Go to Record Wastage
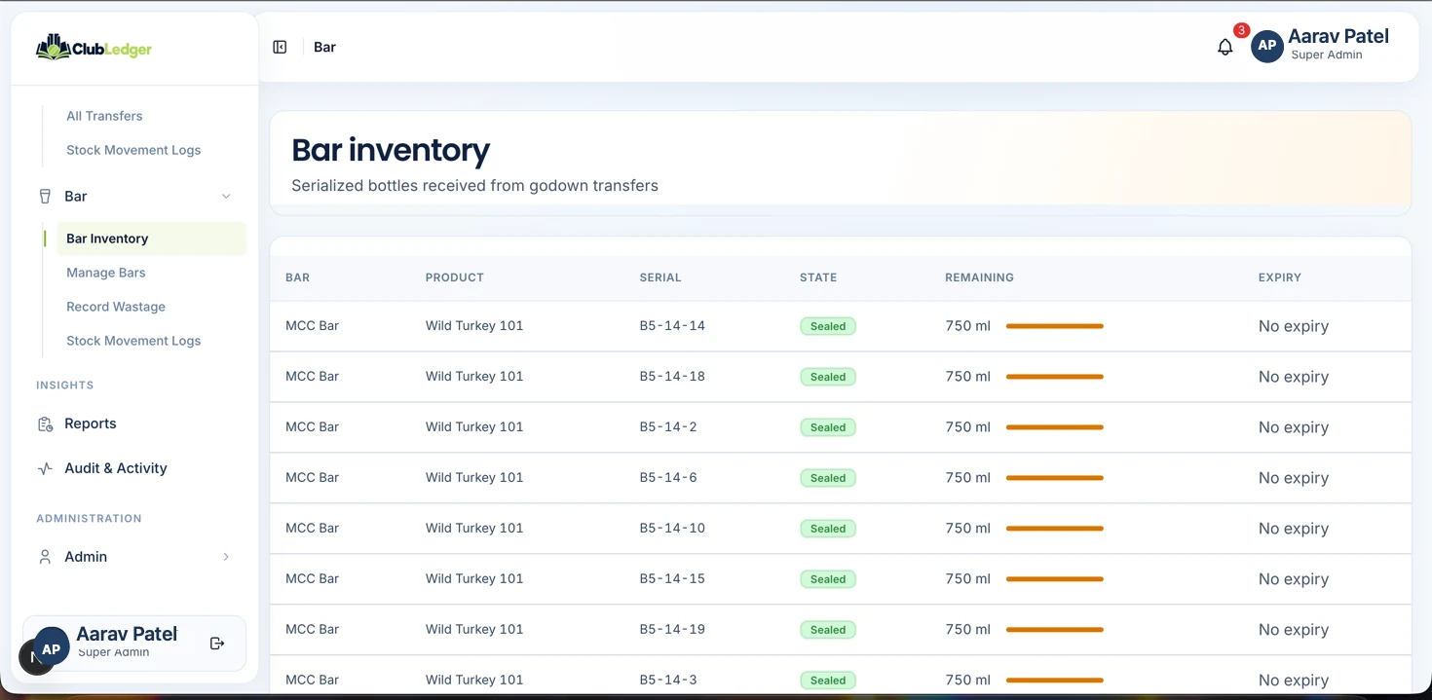This screenshot has height=700, width=1432. coord(116,307)
